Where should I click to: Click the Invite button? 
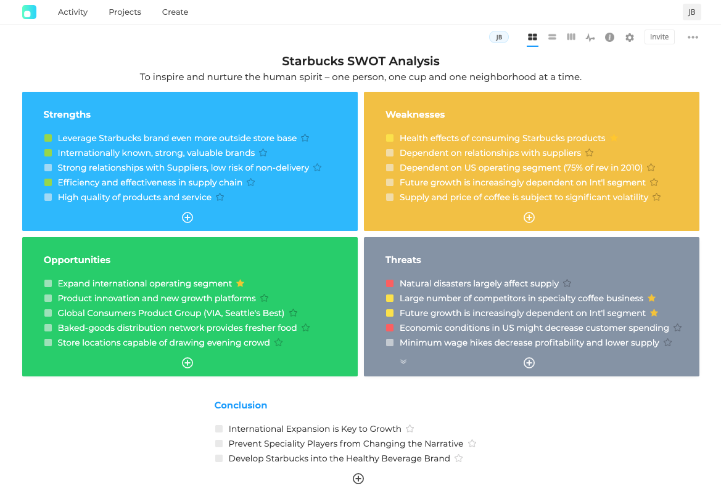click(659, 37)
